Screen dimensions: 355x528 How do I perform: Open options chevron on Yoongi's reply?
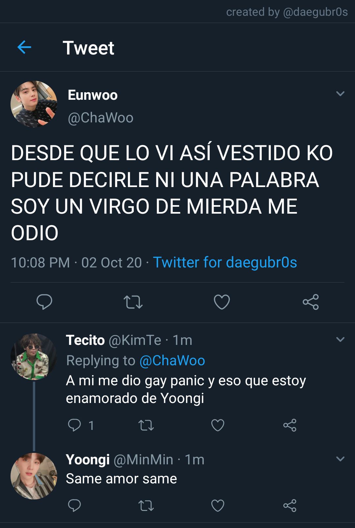[x=341, y=459]
